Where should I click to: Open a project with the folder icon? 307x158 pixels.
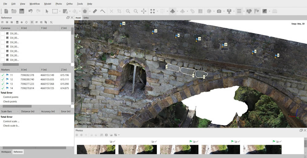(14, 11)
